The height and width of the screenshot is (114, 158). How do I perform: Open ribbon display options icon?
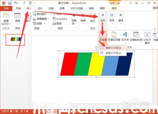point(137,3)
